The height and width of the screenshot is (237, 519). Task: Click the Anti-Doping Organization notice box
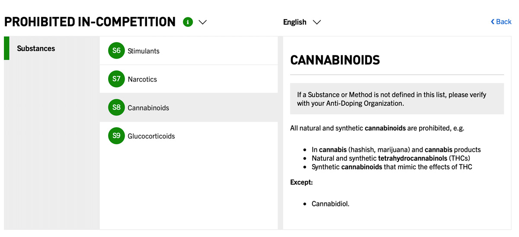[x=397, y=99]
